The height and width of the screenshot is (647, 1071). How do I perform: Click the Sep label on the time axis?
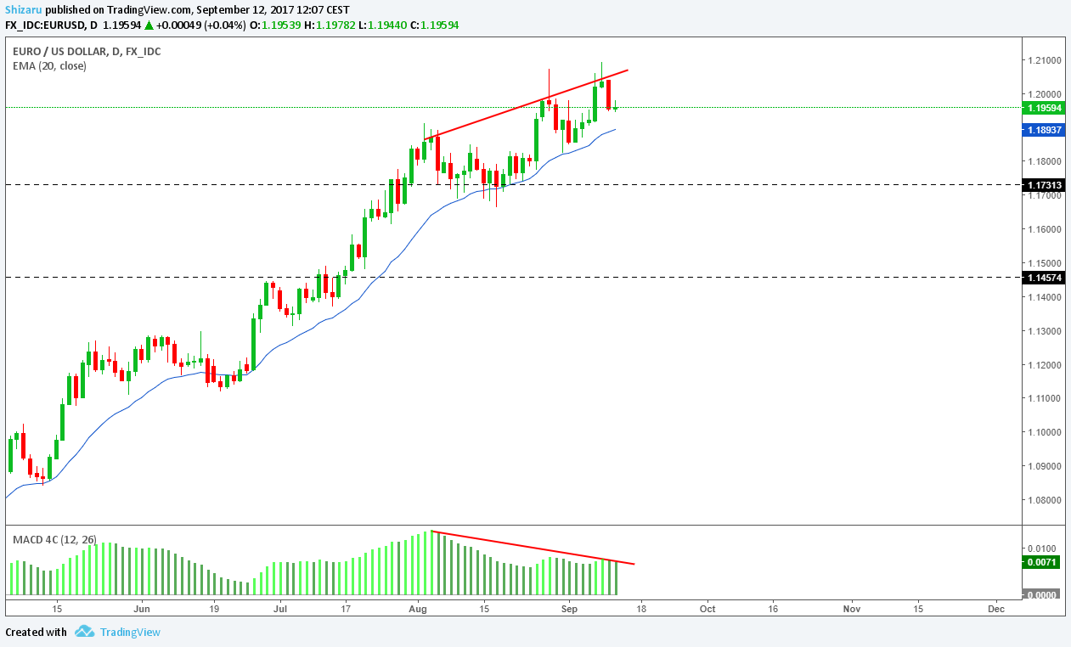[x=569, y=609]
